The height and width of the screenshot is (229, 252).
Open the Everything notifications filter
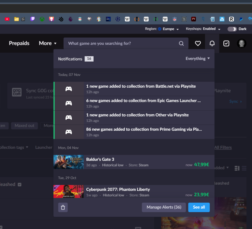(x=198, y=59)
